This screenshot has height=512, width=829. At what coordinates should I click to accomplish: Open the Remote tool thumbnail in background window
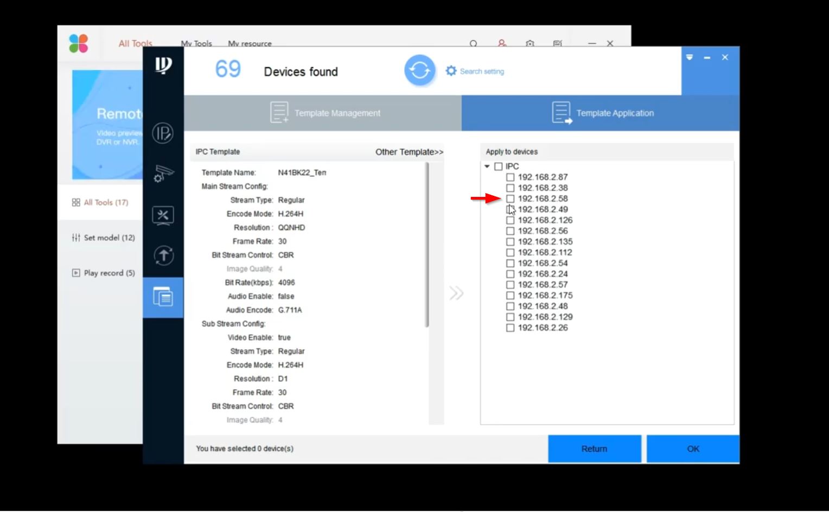click(107, 124)
